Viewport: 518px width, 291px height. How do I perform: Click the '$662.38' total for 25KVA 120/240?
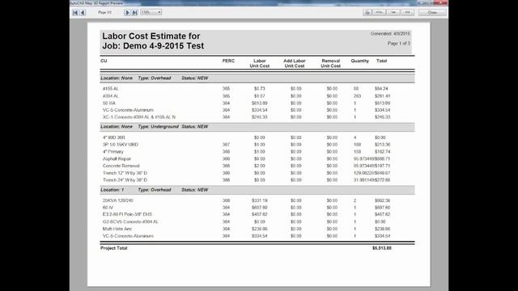(382, 200)
